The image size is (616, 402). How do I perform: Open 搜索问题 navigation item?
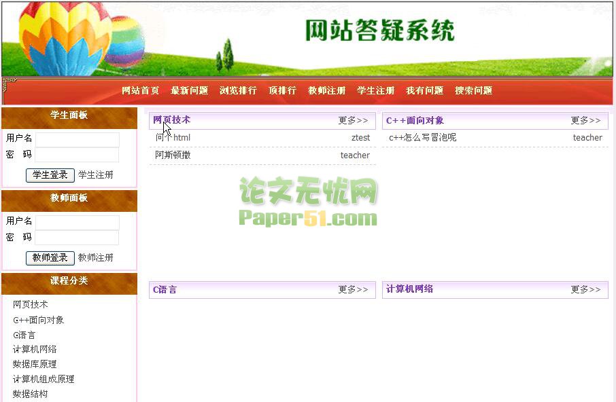coord(474,90)
